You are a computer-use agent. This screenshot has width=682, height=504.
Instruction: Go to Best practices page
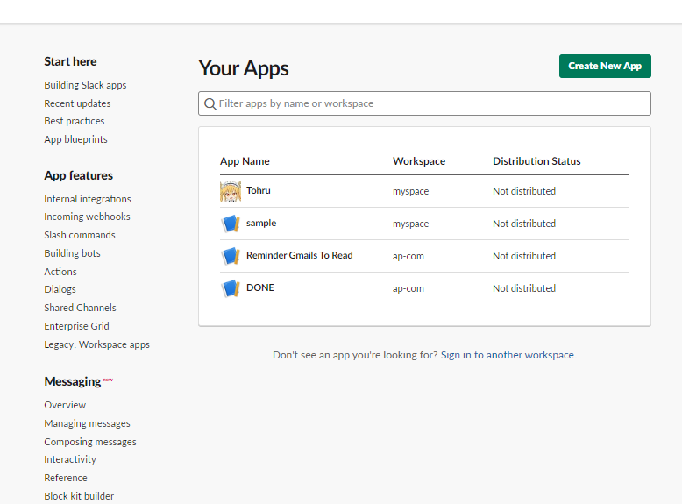point(75,121)
